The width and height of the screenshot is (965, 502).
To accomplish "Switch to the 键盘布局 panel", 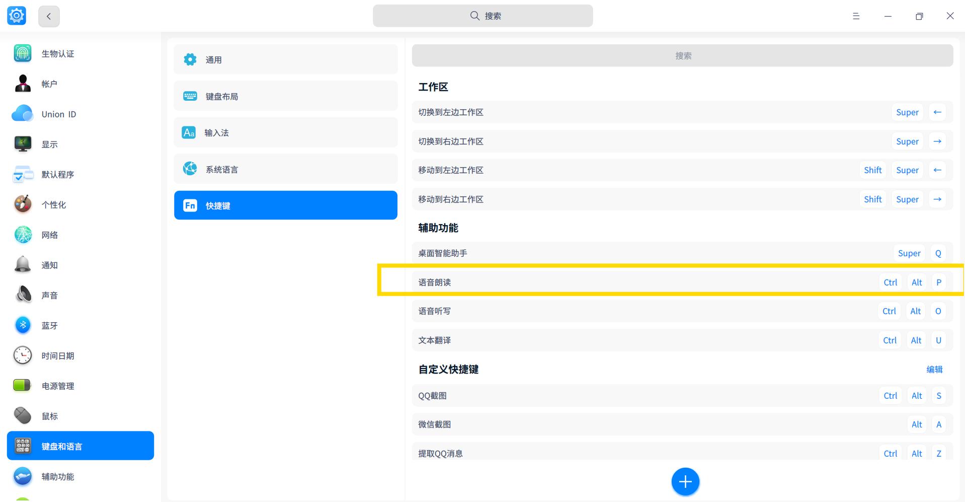I will pos(285,96).
